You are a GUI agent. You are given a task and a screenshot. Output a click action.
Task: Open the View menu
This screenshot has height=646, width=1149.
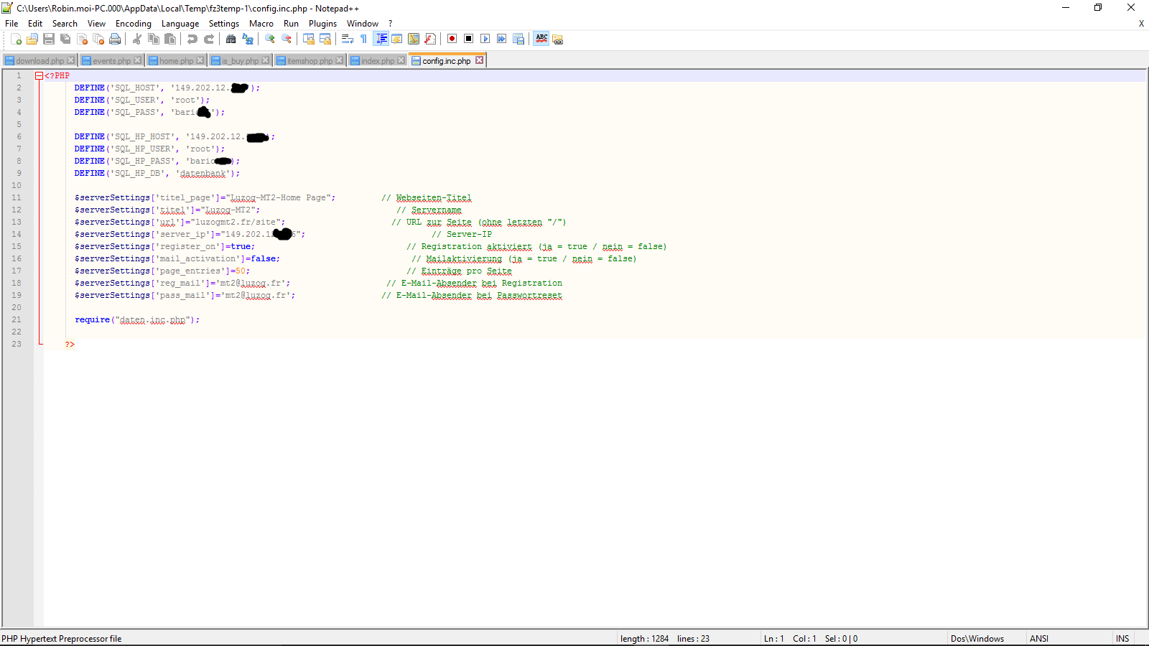tap(96, 24)
